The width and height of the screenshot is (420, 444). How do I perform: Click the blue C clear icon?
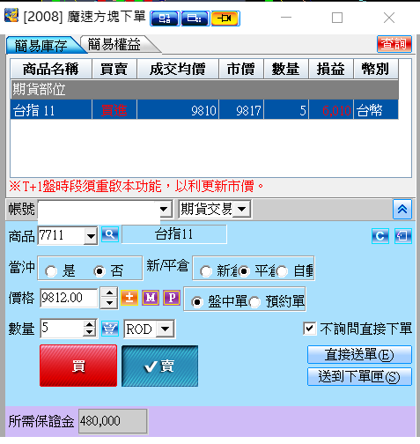tap(380, 236)
